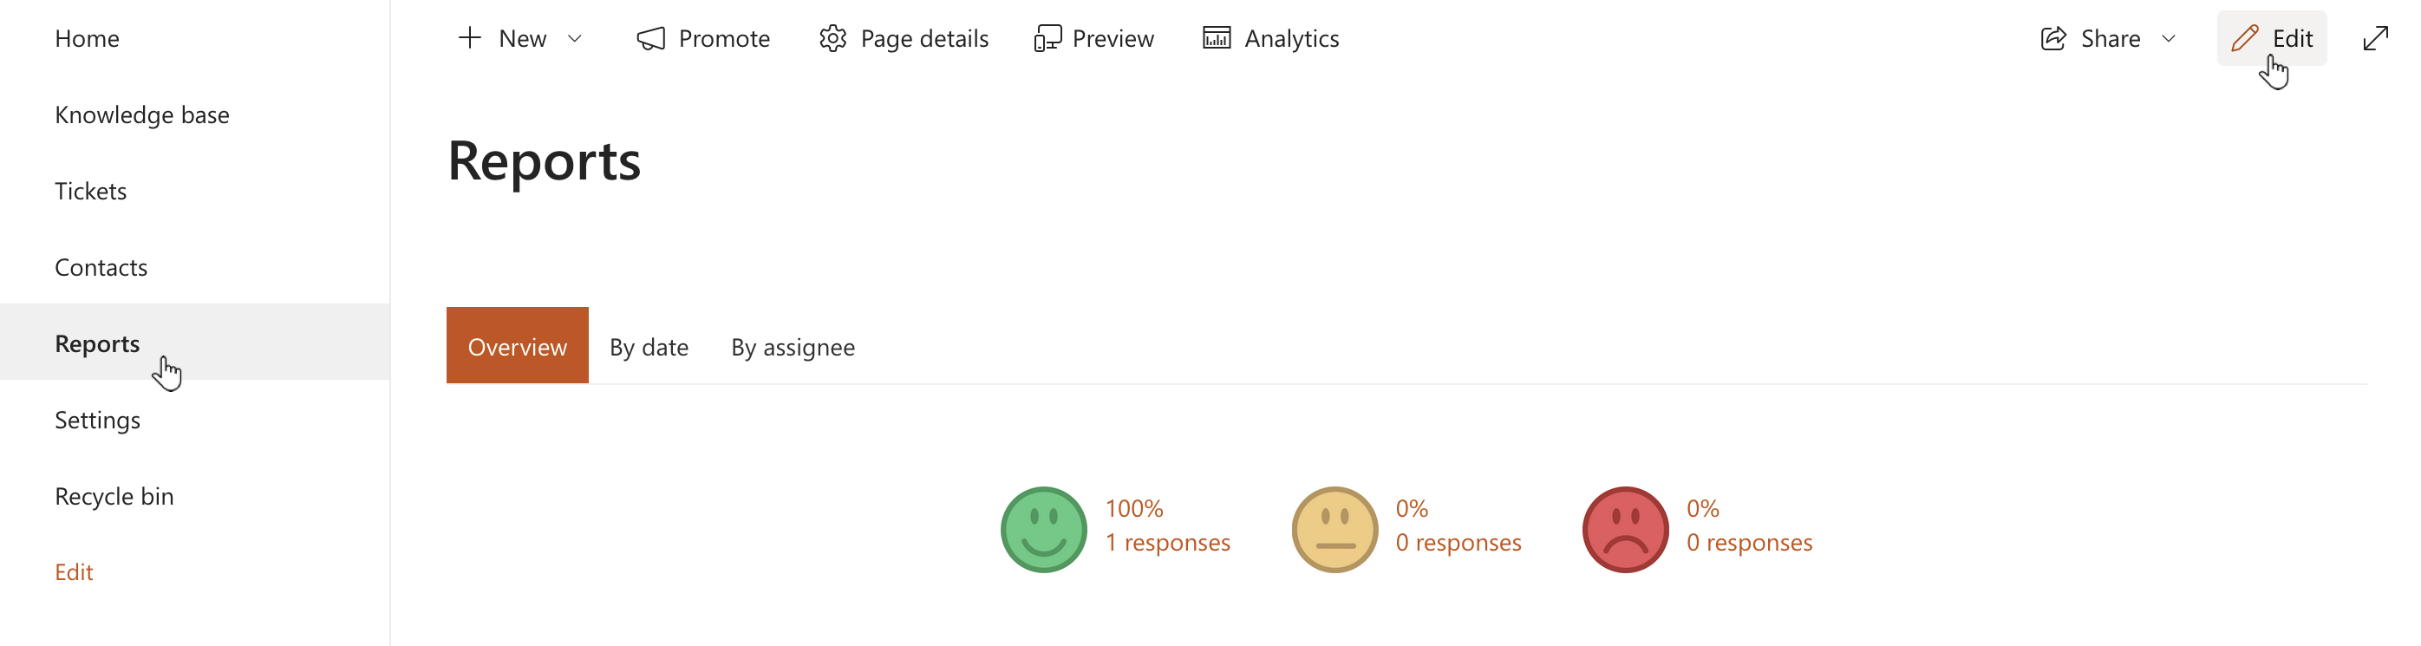Screen dimensions: 2421x646
Task: Expand page to full screen
Action: pyautogui.click(x=2375, y=38)
